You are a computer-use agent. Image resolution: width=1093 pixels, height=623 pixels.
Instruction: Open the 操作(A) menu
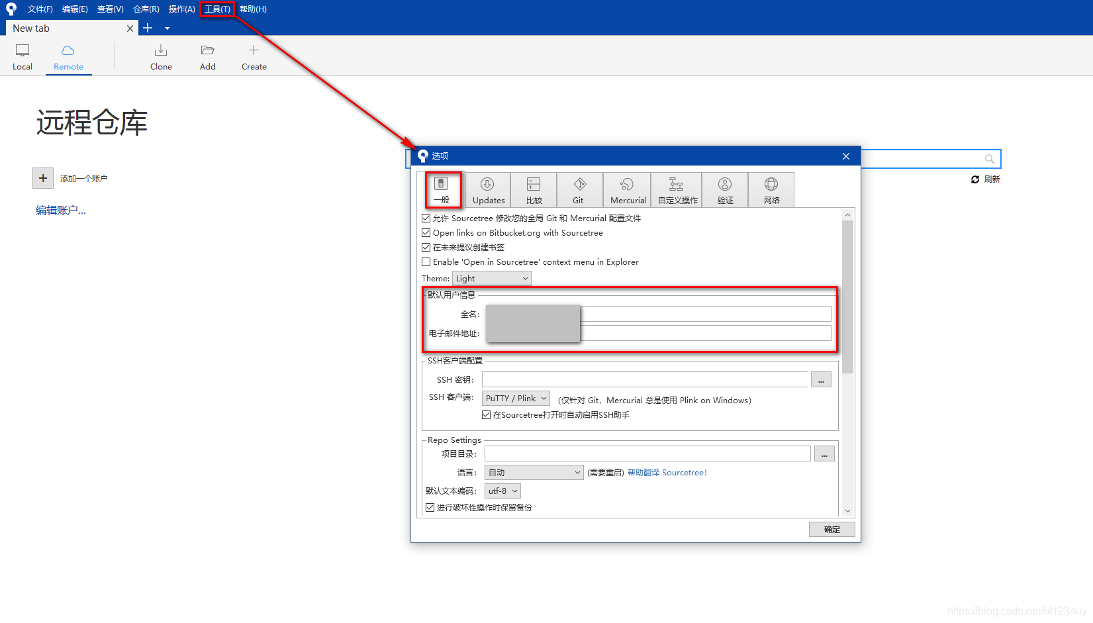(x=181, y=9)
